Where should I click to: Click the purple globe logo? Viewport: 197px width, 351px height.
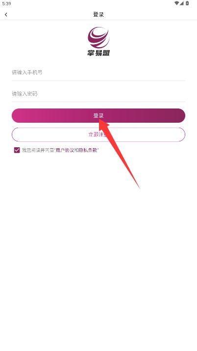[x=98, y=37]
